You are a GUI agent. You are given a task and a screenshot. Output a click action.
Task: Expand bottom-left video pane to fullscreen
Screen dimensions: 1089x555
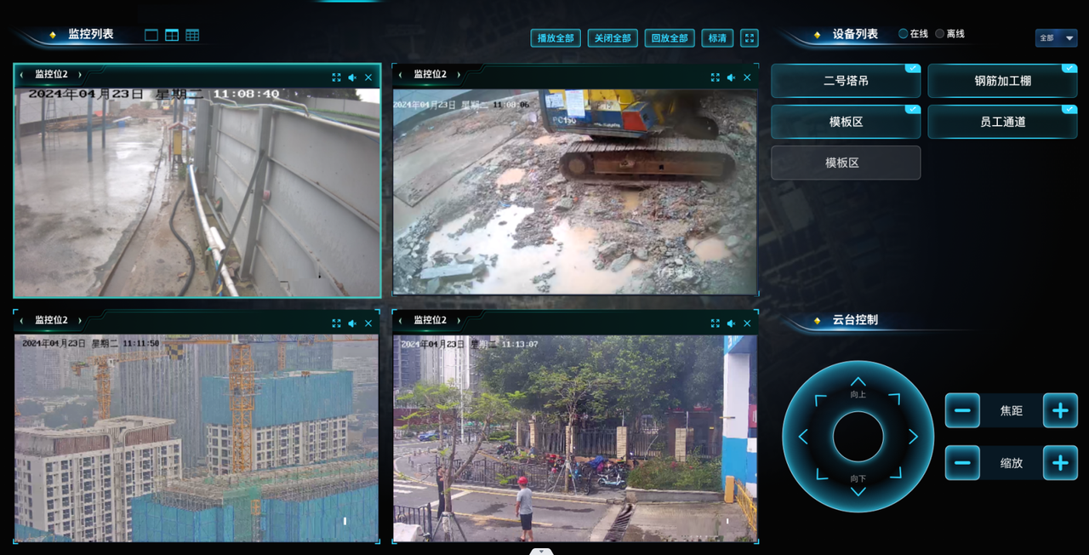[336, 323]
